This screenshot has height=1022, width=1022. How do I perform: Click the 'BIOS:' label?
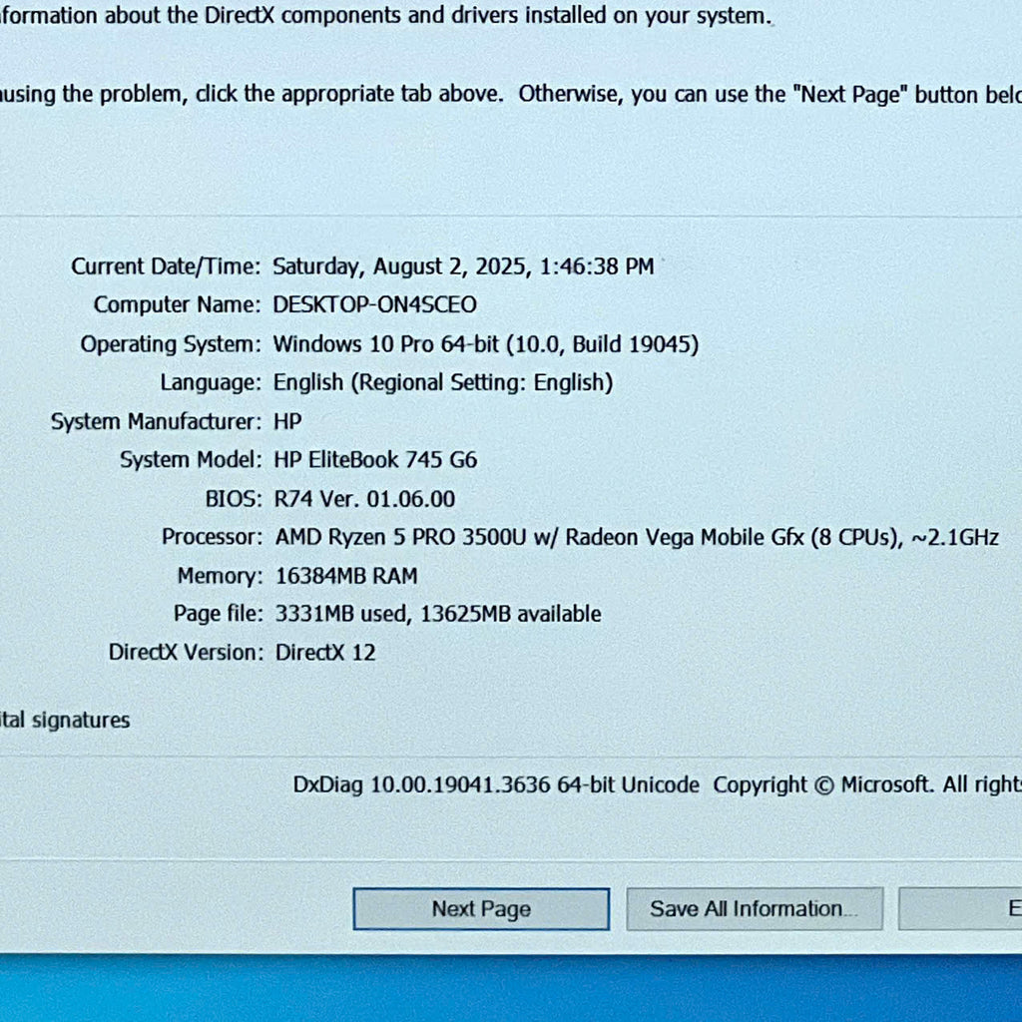[x=234, y=499]
